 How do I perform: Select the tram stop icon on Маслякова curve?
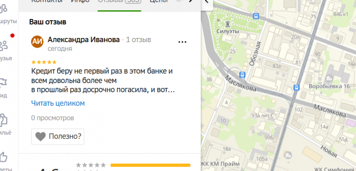242,75
